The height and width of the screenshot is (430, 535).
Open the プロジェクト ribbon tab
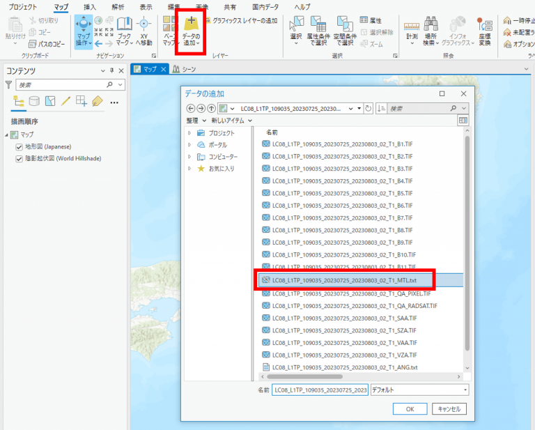click(22, 7)
